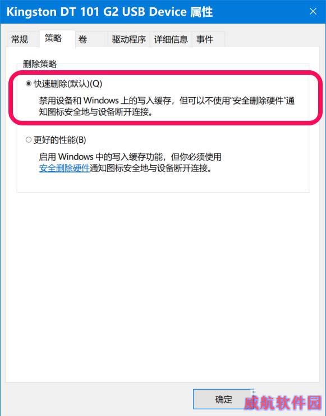Open the 卷 tab
Viewport: 326px width, 416px height.
point(82,39)
